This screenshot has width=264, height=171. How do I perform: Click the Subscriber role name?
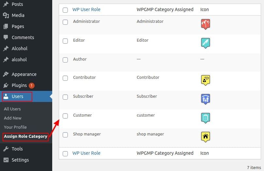pyautogui.click(x=83, y=96)
